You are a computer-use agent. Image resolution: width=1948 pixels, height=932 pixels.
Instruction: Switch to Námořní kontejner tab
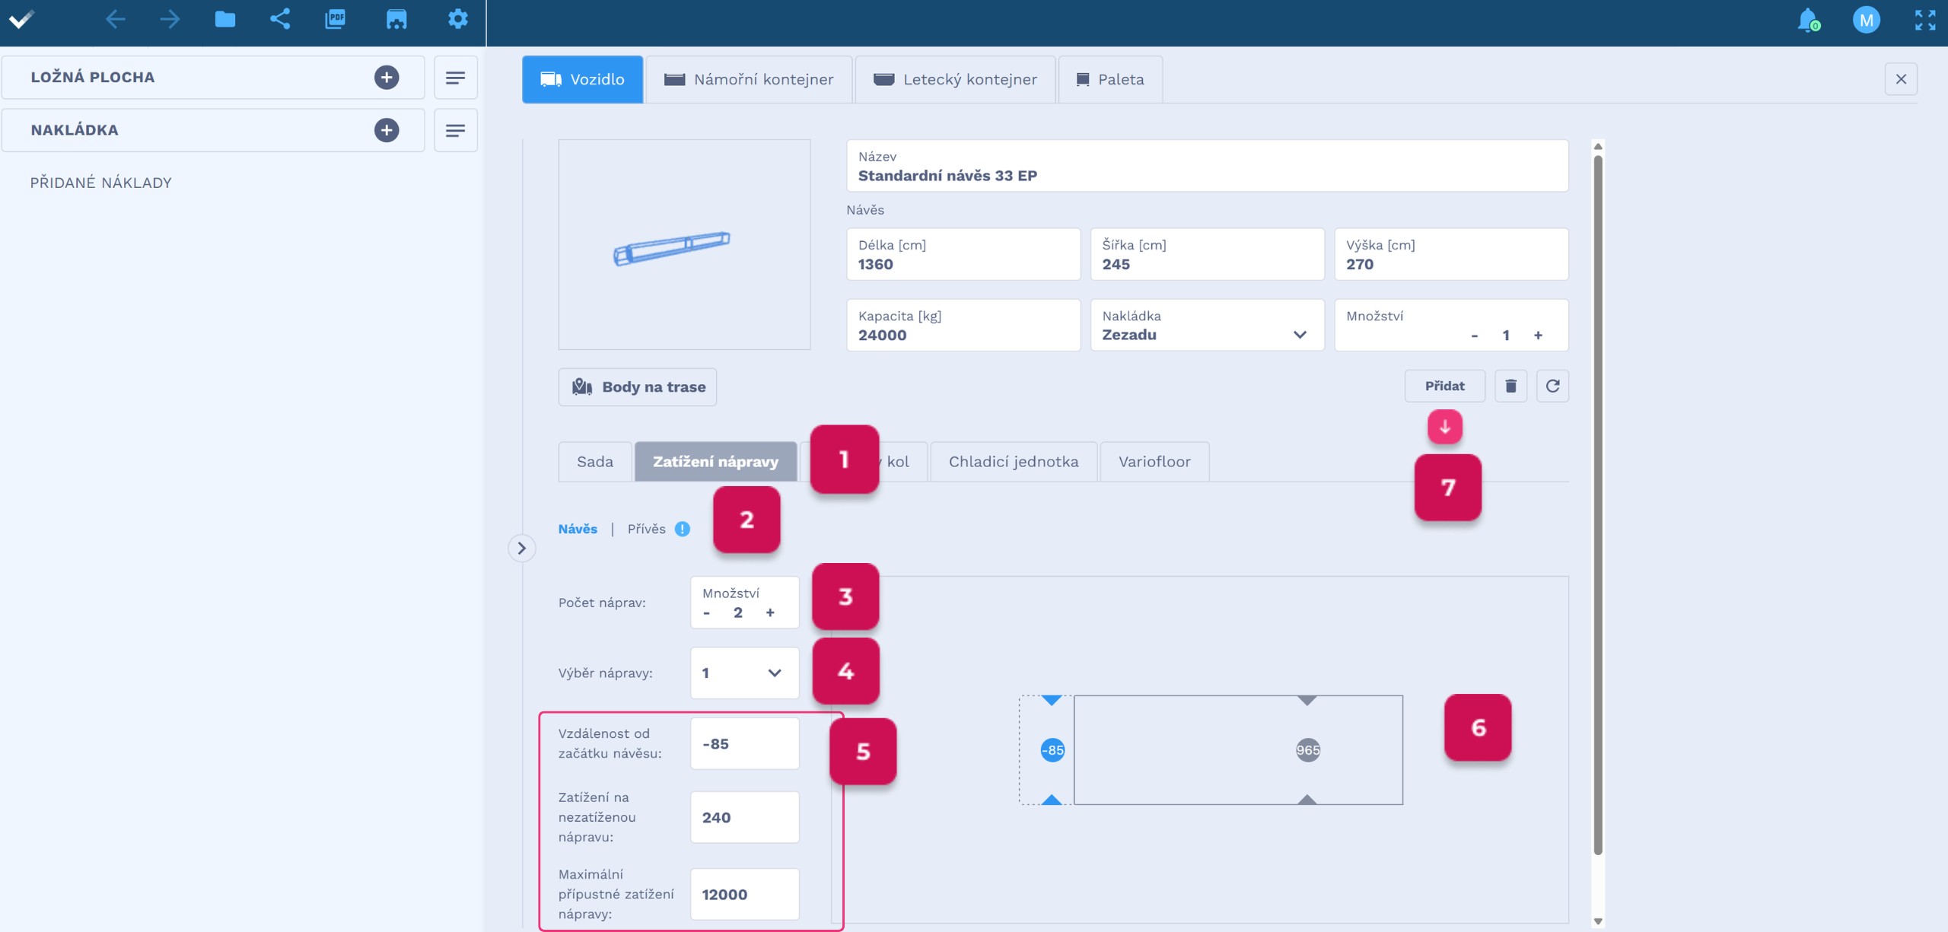coord(749,79)
